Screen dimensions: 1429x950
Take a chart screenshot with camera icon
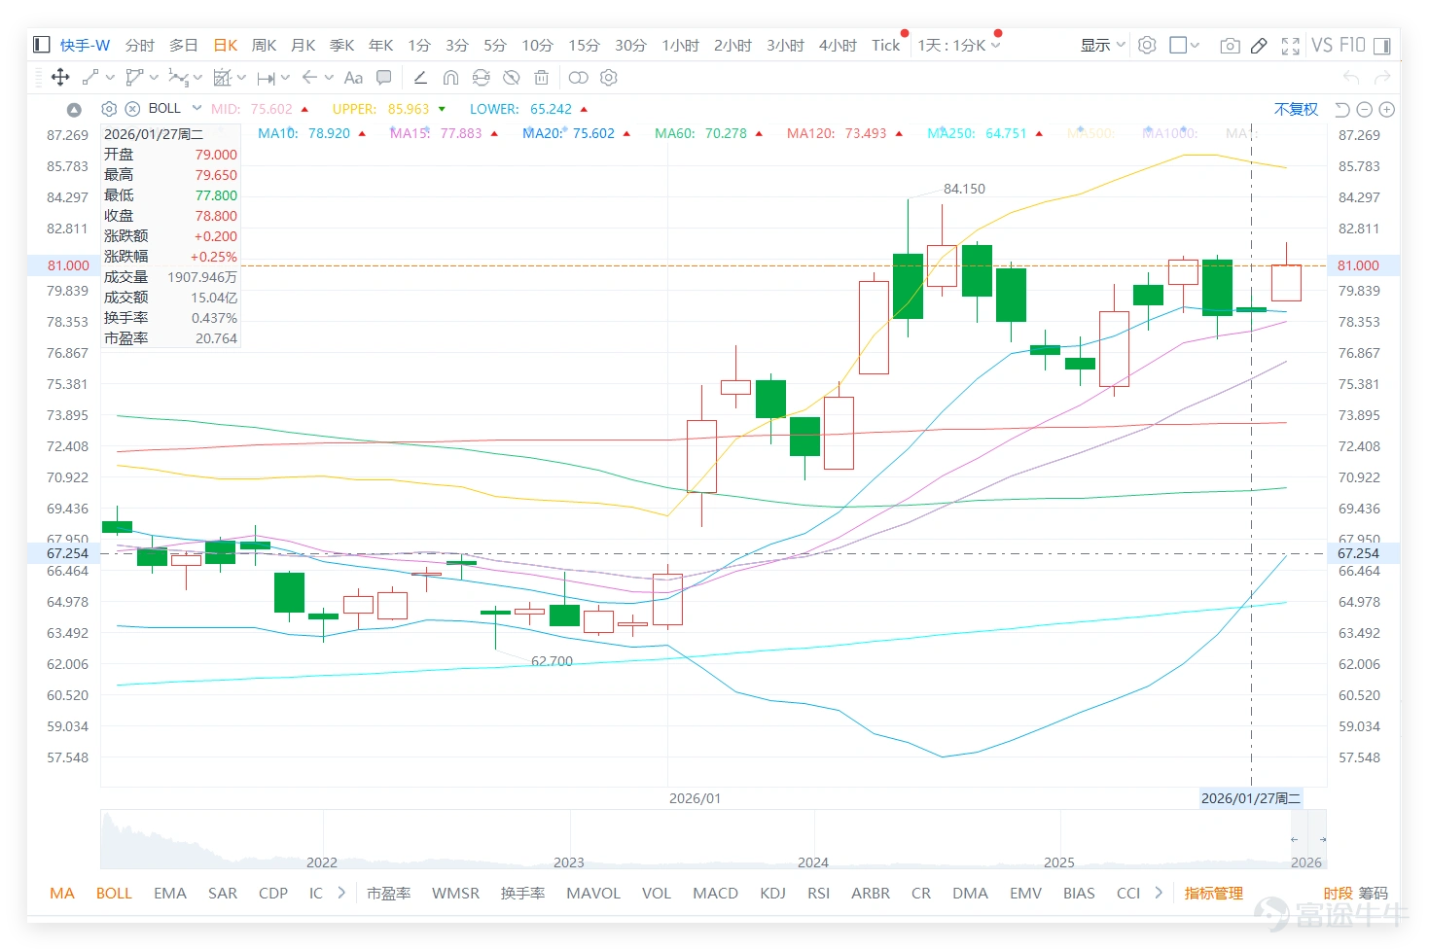coord(1230,46)
